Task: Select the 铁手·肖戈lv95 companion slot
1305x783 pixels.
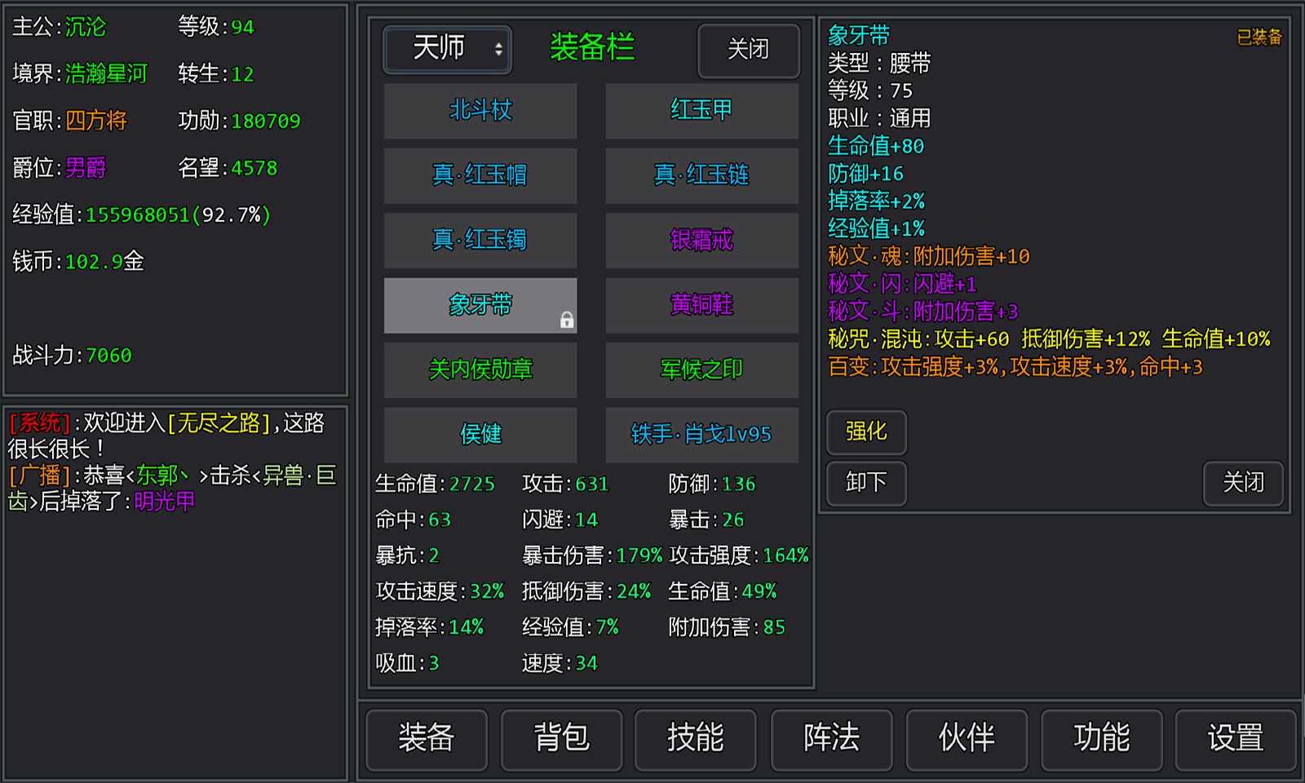Action: [x=701, y=435]
